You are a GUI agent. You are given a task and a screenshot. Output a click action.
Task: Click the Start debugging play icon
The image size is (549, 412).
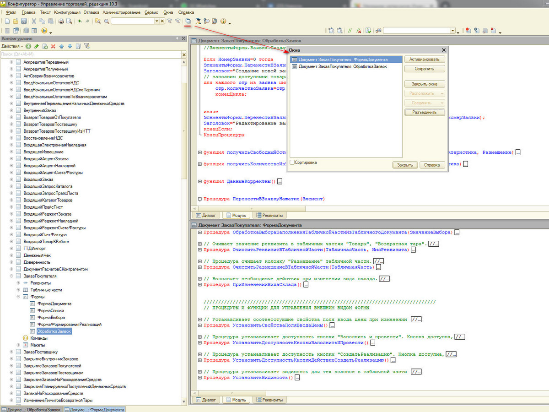tap(44, 31)
